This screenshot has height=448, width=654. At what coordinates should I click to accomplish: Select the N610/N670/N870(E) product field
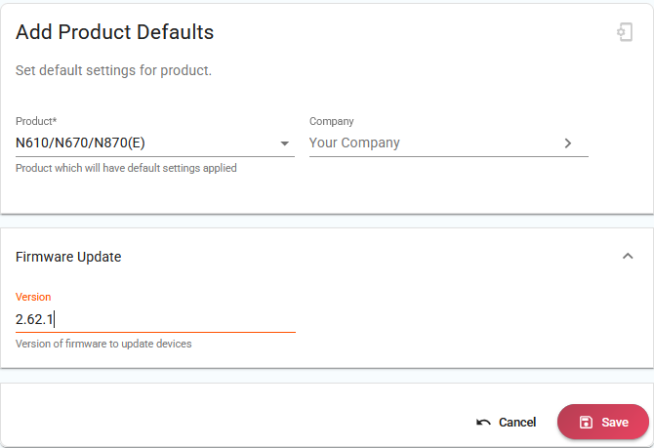pyautogui.click(x=155, y=143)
